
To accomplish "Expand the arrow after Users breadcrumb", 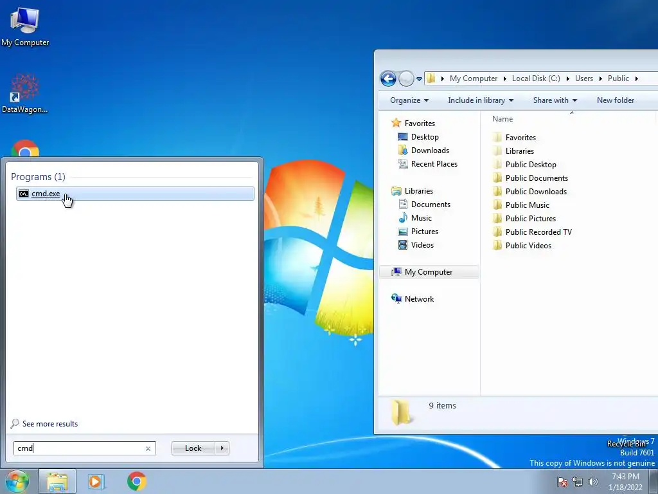I will coord(601,78).
